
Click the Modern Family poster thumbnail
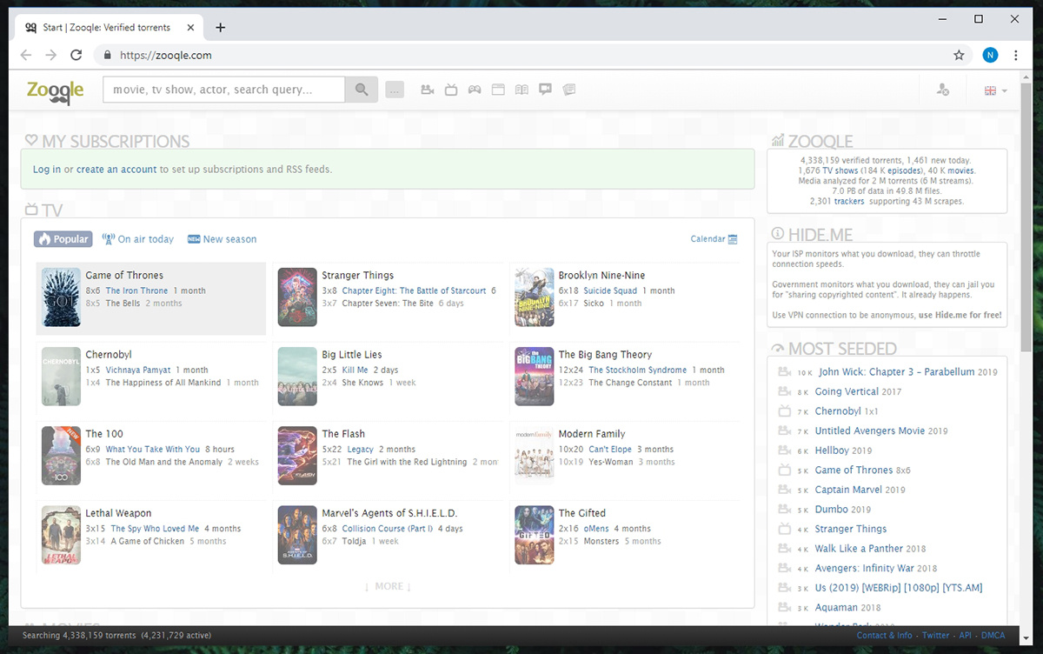pyautogui.click(x=534, y=456)
